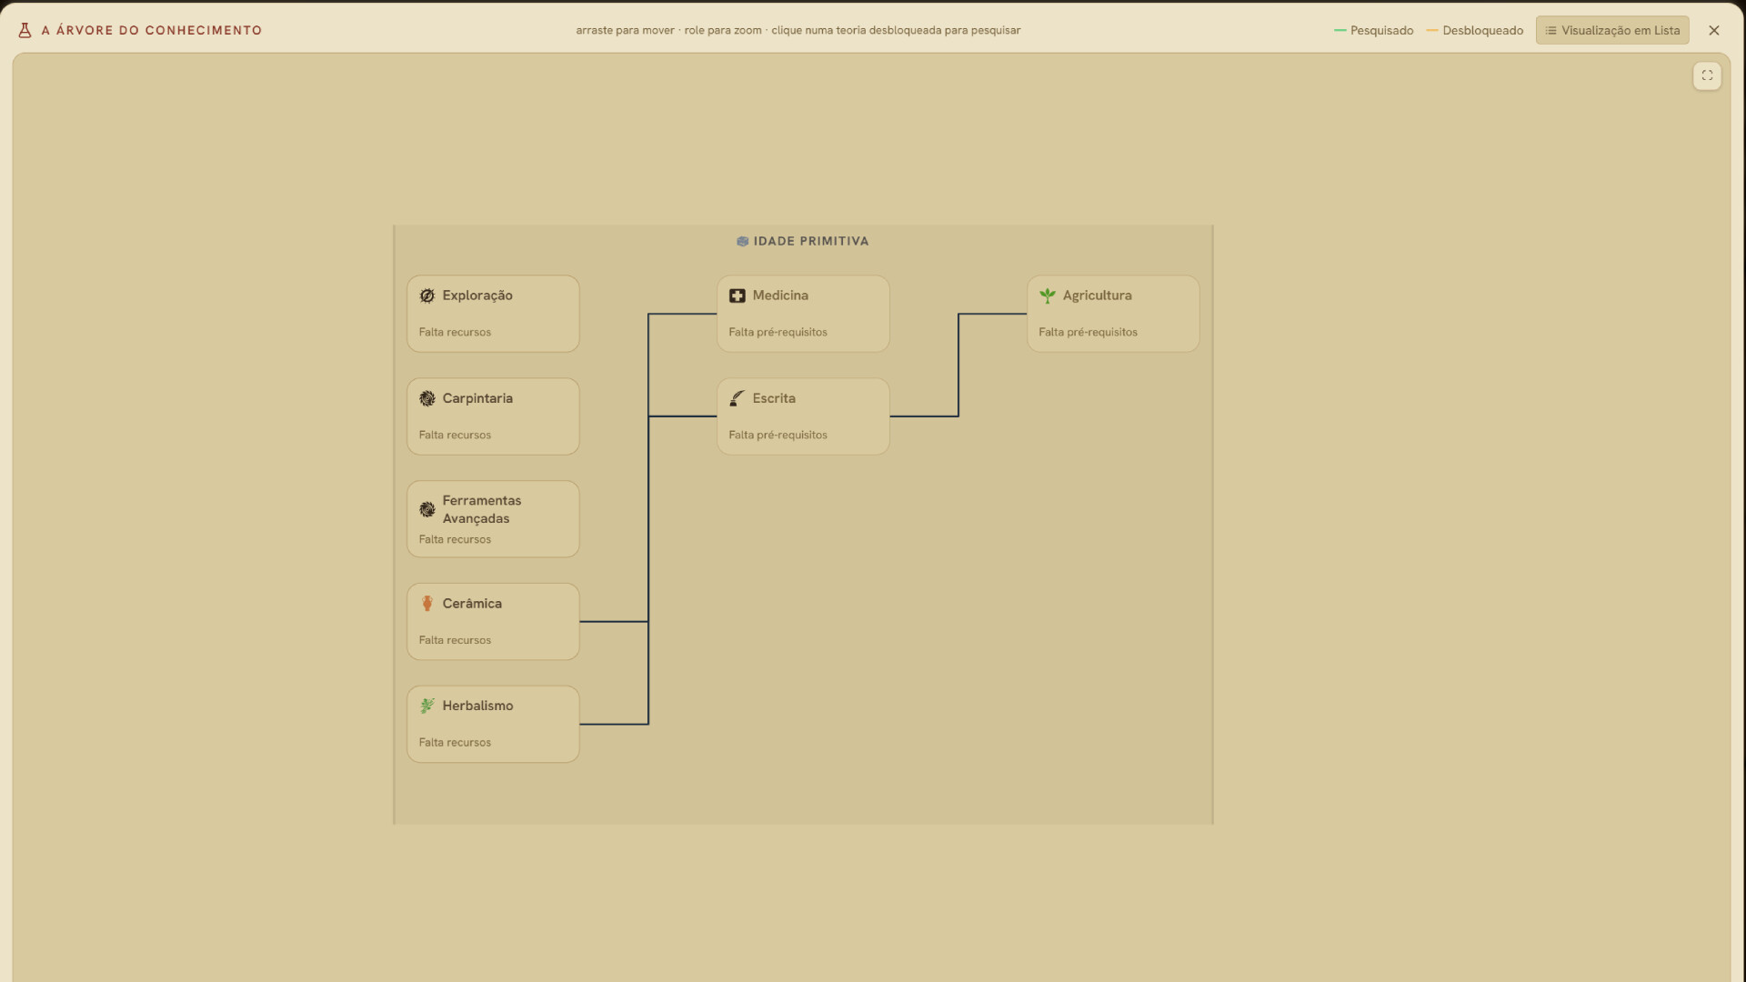This screenshot has height=982, width=1746.
Task: Click the Desbloqueado legend label
Action: pos(1482,30)
